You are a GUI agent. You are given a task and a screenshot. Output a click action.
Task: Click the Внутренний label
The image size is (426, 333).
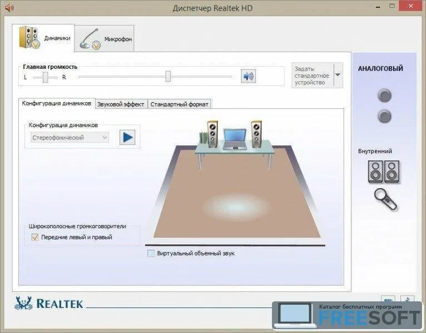click(x=375, y=151)
